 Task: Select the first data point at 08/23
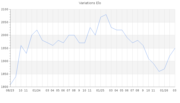(x=10, y=84)
